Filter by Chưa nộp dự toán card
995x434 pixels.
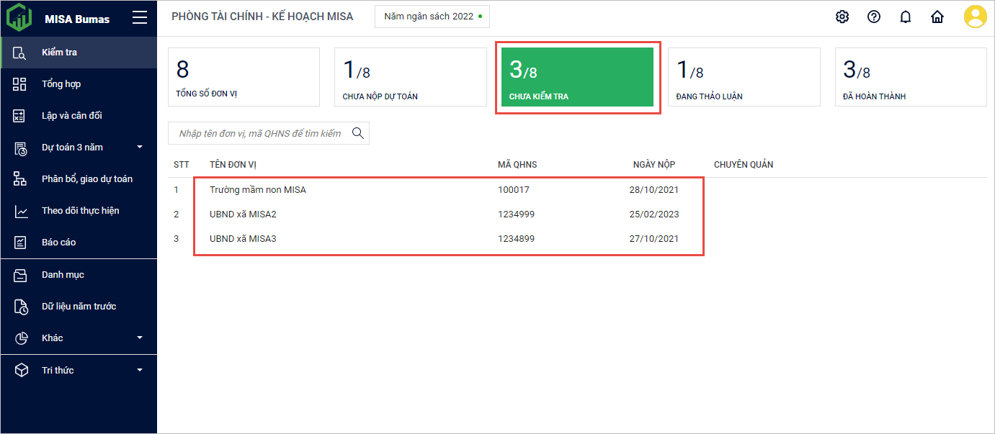pos(410,77)
